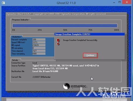The height and width of the screenshot is (101, 133).
Task: Select the Time remaining value field
Action: 39,54
